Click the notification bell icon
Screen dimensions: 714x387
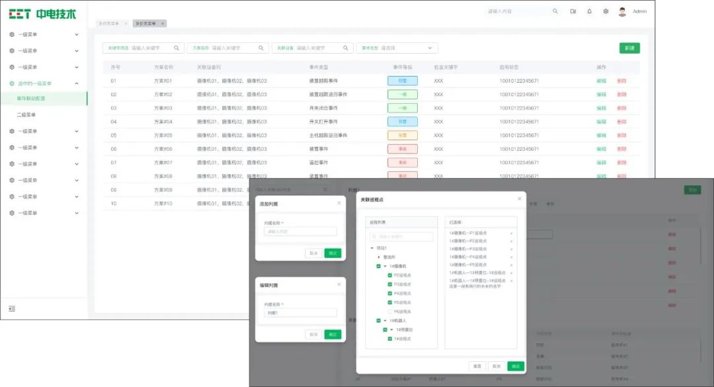point(589,11)
